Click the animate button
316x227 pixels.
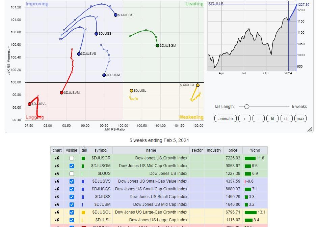226,118
